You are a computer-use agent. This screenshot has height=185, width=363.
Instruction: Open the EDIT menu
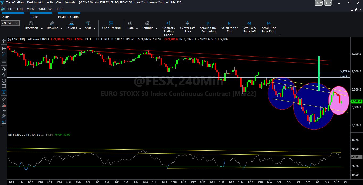[20, 9]
